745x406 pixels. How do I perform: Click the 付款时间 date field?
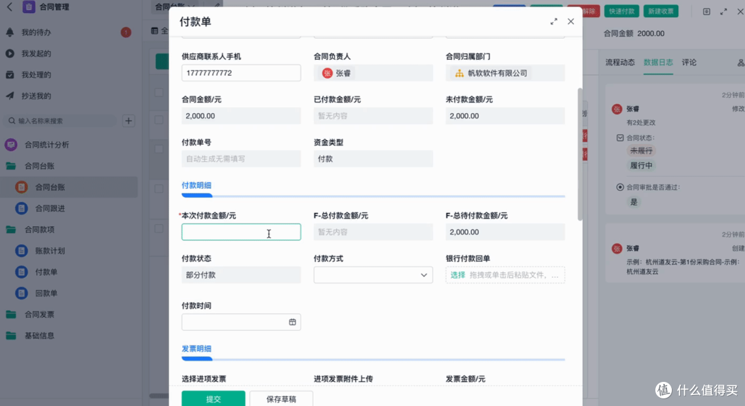tap(241, 322)
